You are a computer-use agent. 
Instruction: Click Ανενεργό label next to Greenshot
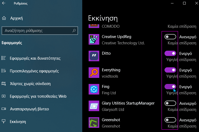[188, 120]
